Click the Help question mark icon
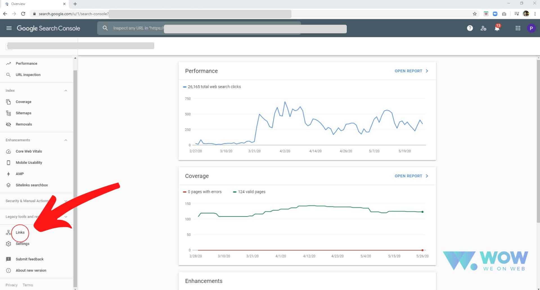This screenshot has width=540, height=290. pyautogui.click(x=470, y=28)
